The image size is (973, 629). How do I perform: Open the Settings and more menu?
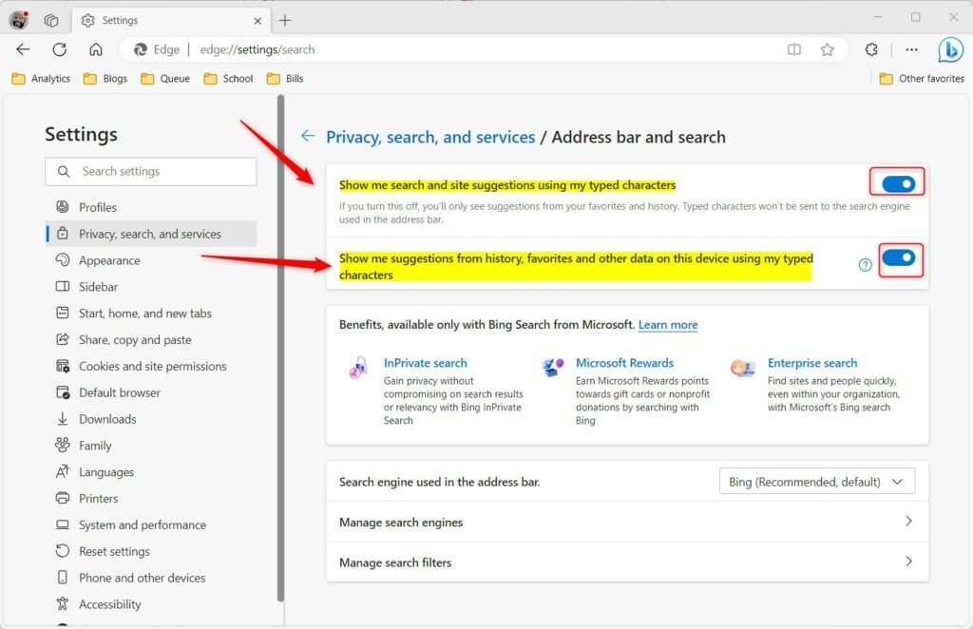tap(911, 49)
